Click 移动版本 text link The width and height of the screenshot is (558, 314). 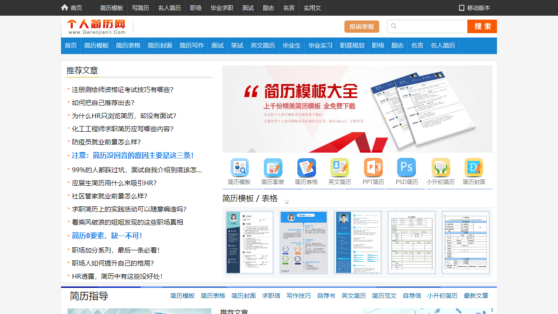coord(479,8)
